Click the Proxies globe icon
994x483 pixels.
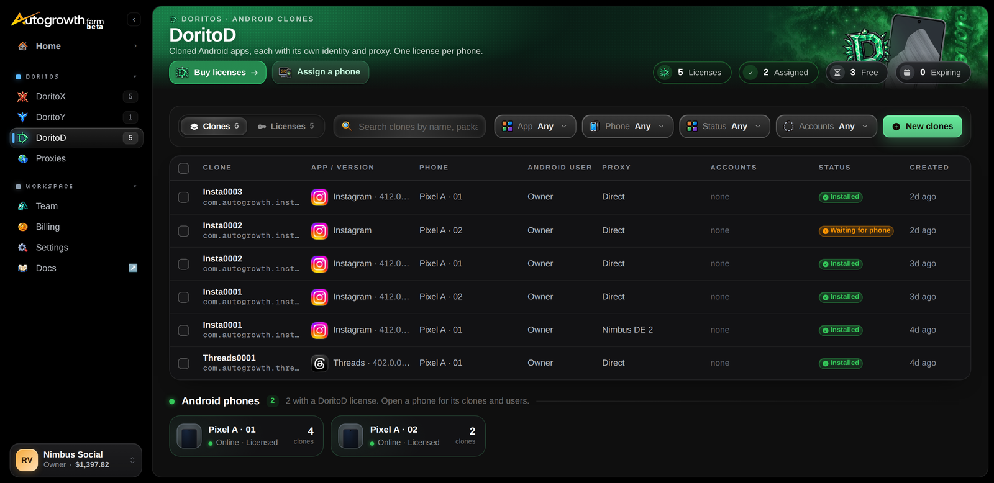pyautogui.click(x=23, y=158)
